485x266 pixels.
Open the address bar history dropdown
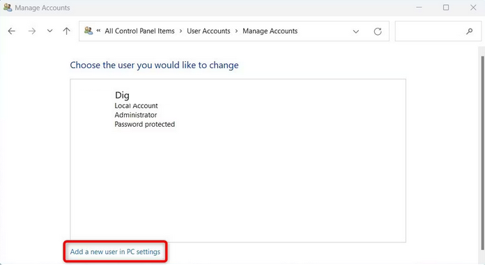[356, 31]
